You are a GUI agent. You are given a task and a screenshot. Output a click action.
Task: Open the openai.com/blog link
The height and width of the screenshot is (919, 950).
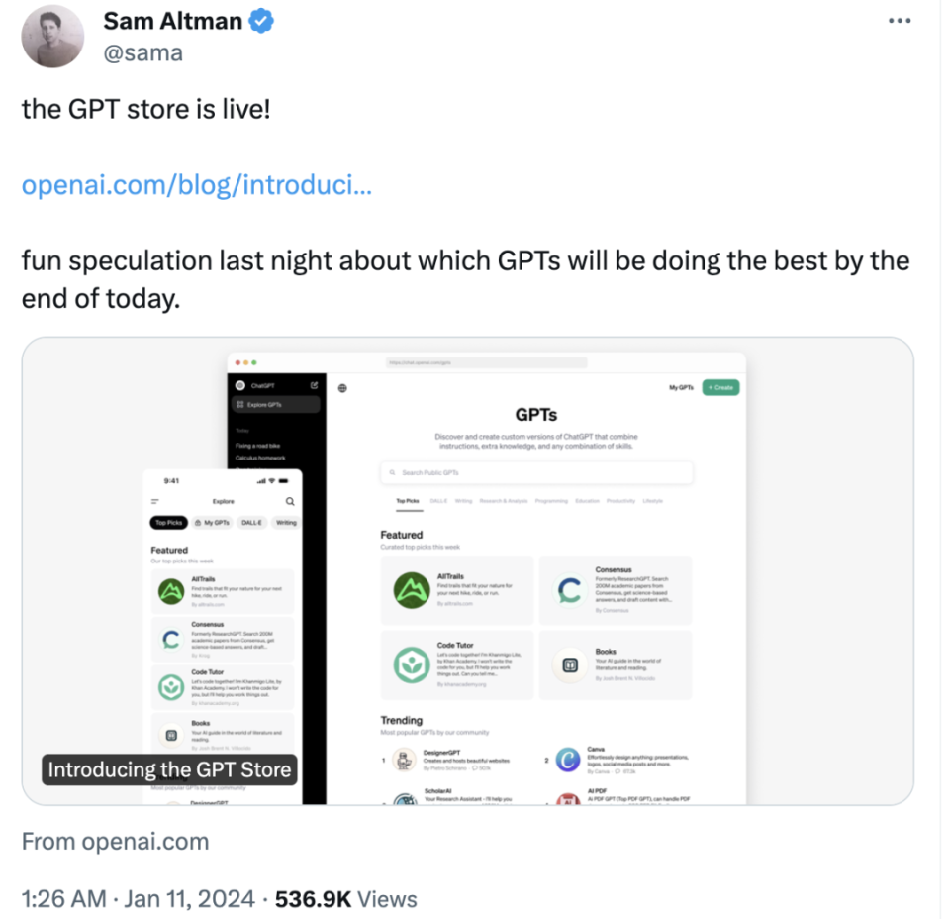(x=197, y=185)
